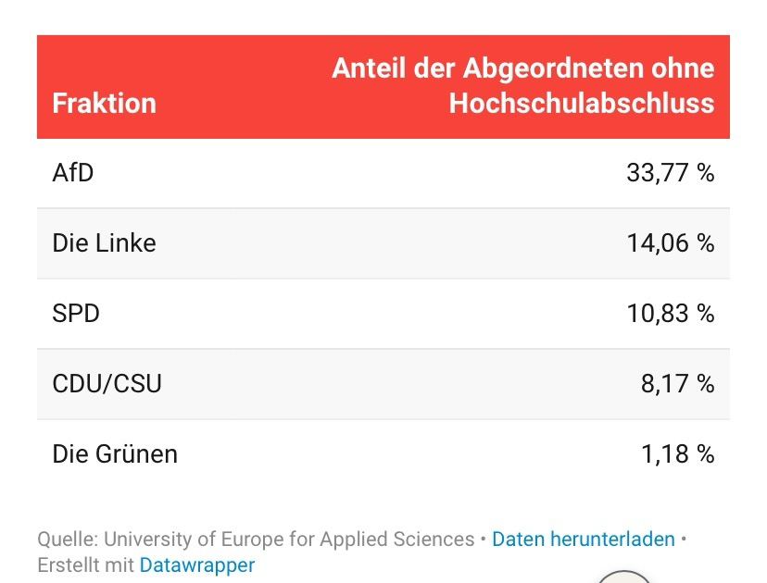Click the 33,77 % value
This screenshot has width=767, height=583.
point(670,173)
